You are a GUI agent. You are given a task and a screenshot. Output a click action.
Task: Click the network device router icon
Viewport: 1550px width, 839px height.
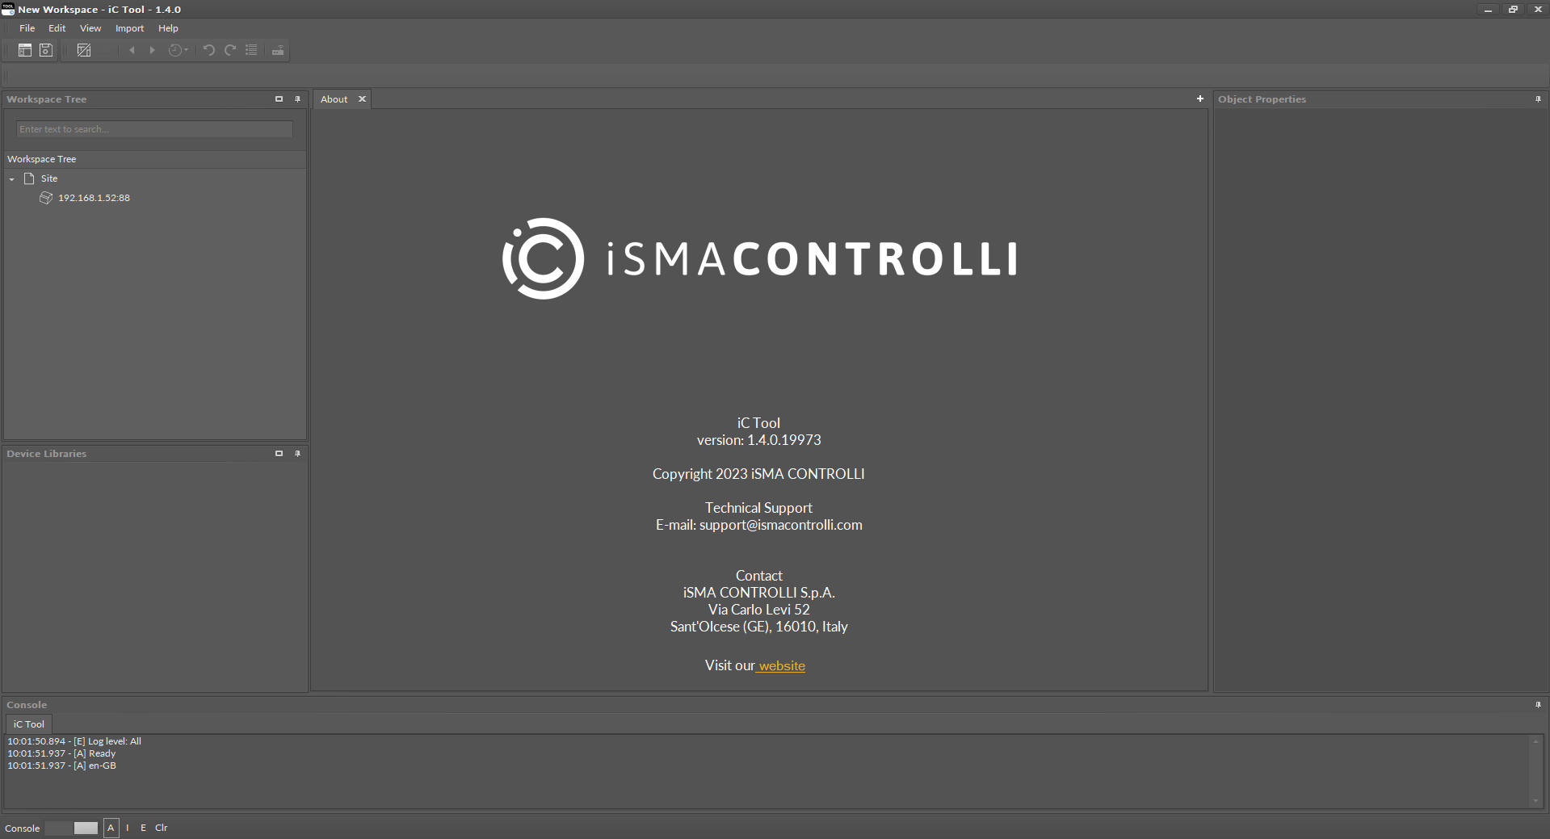[277, 50]
